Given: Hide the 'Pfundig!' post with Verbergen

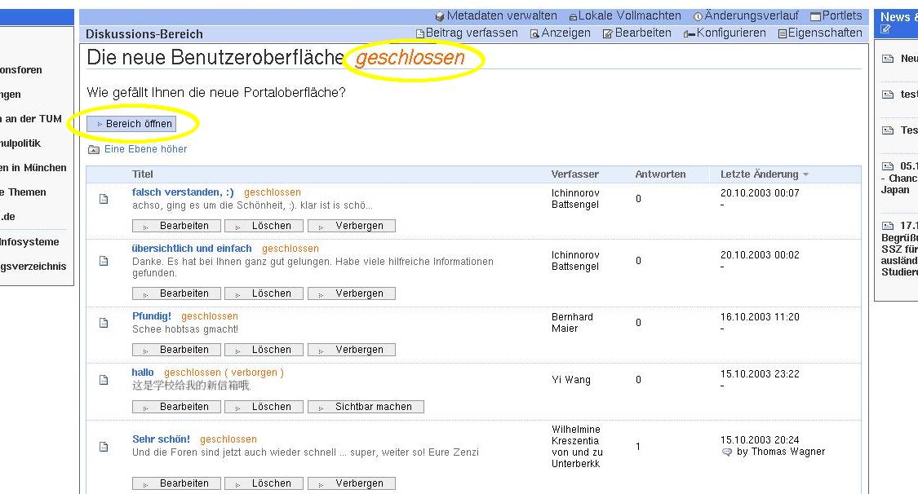Looking at the screenshot, I should (352, 350).
